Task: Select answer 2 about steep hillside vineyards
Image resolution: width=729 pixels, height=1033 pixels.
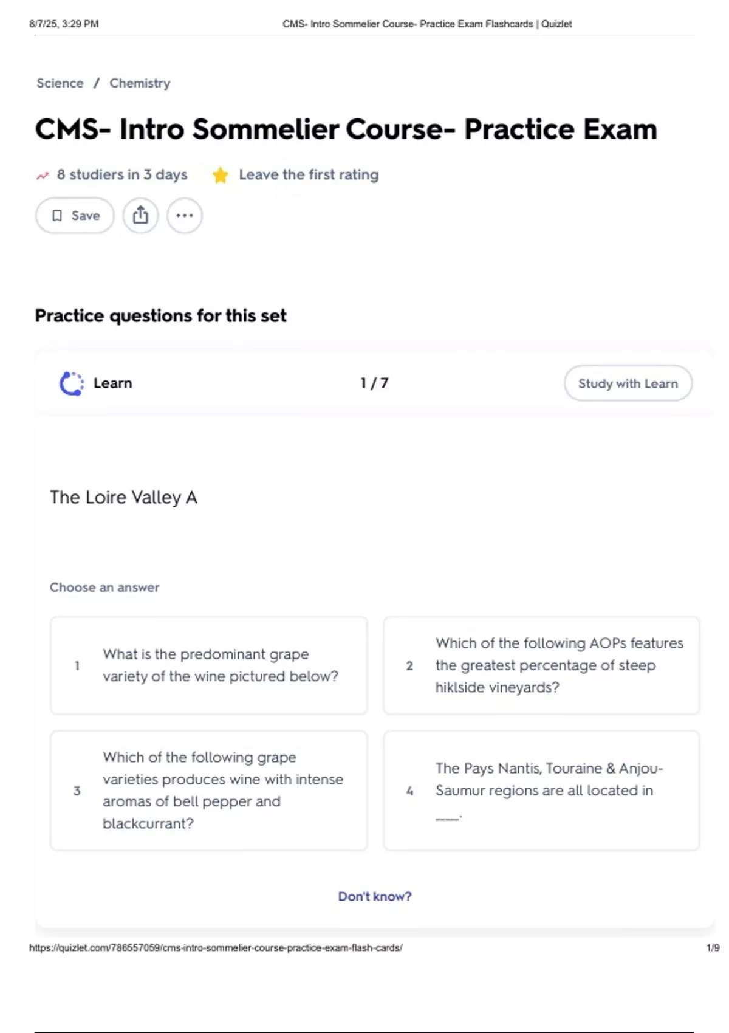Action: (541, 665)
